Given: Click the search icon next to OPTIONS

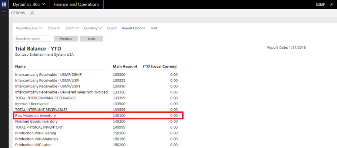Looking at the screenshot, I should click(x=32, y=13).
